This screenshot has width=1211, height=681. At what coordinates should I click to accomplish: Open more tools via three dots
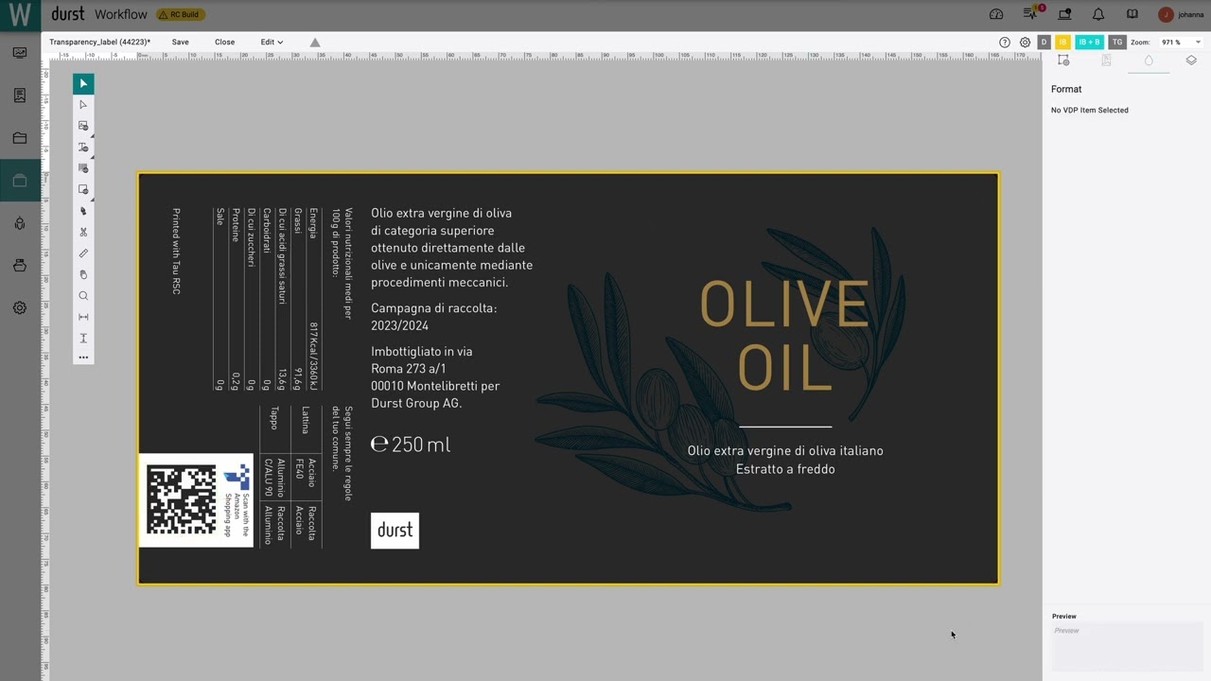[83, 358]
